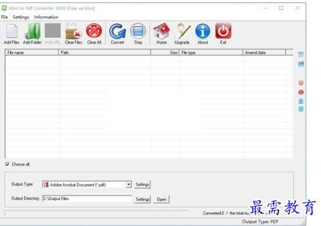Click the Path column header
This screenshot has width=321, height=226.
click(x=104, y=52)
